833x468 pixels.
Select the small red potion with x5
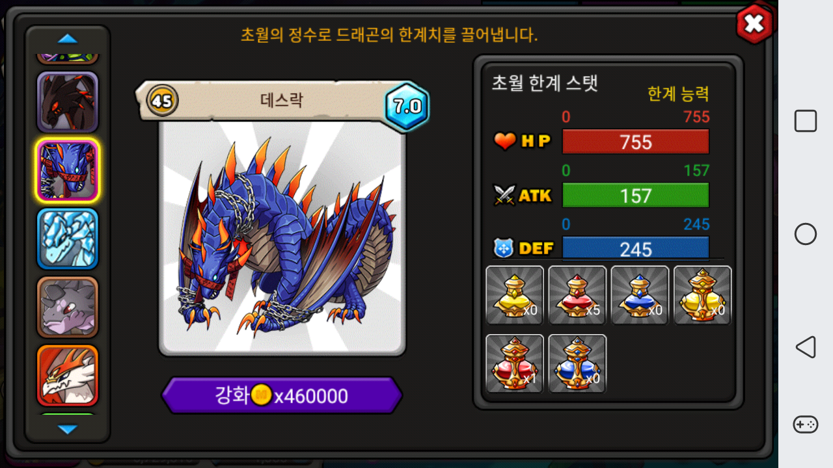(x=577, y=295)
